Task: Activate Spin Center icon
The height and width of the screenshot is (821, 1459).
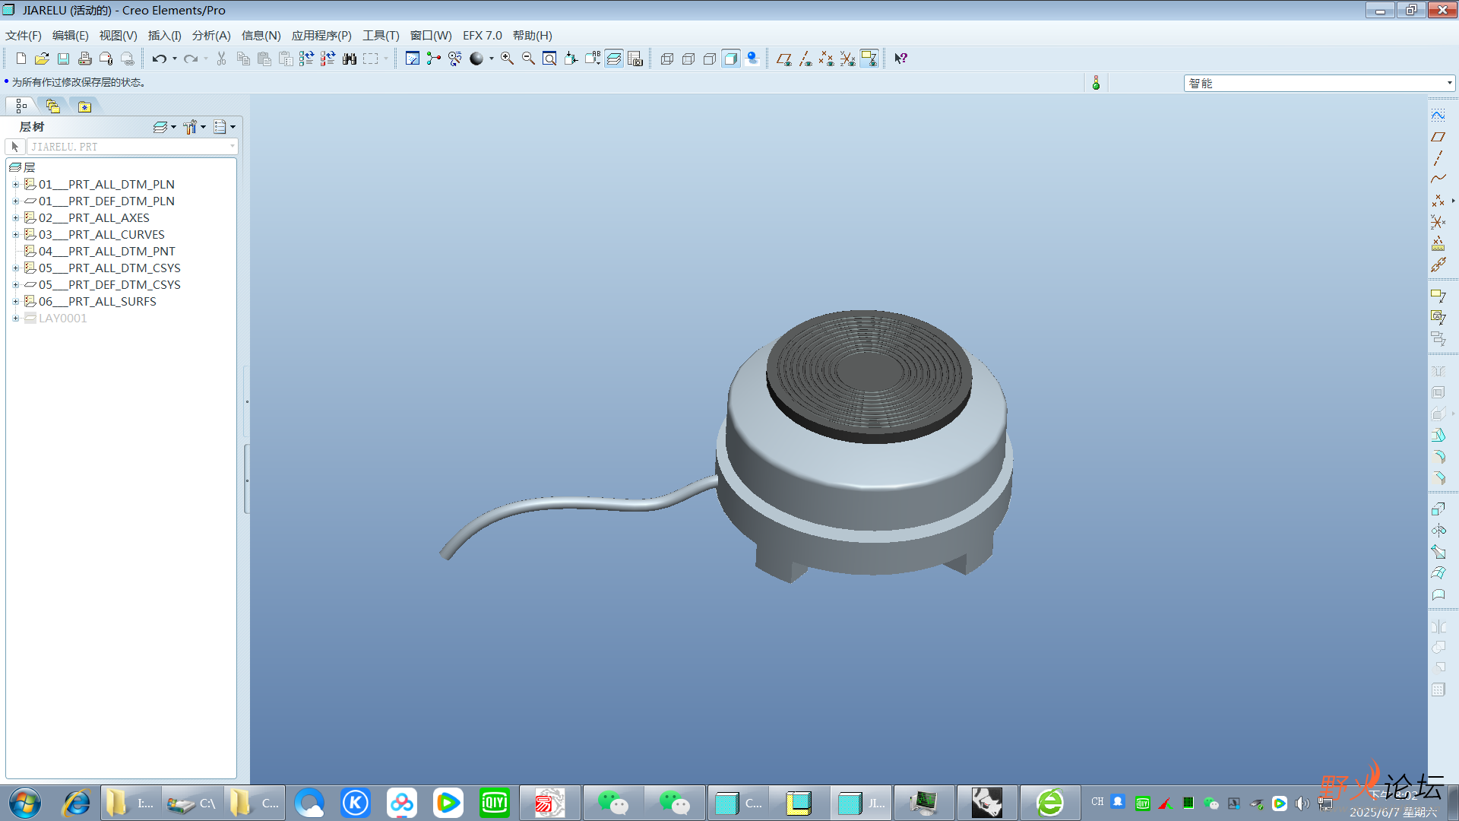Action: (x=434, y=59)
